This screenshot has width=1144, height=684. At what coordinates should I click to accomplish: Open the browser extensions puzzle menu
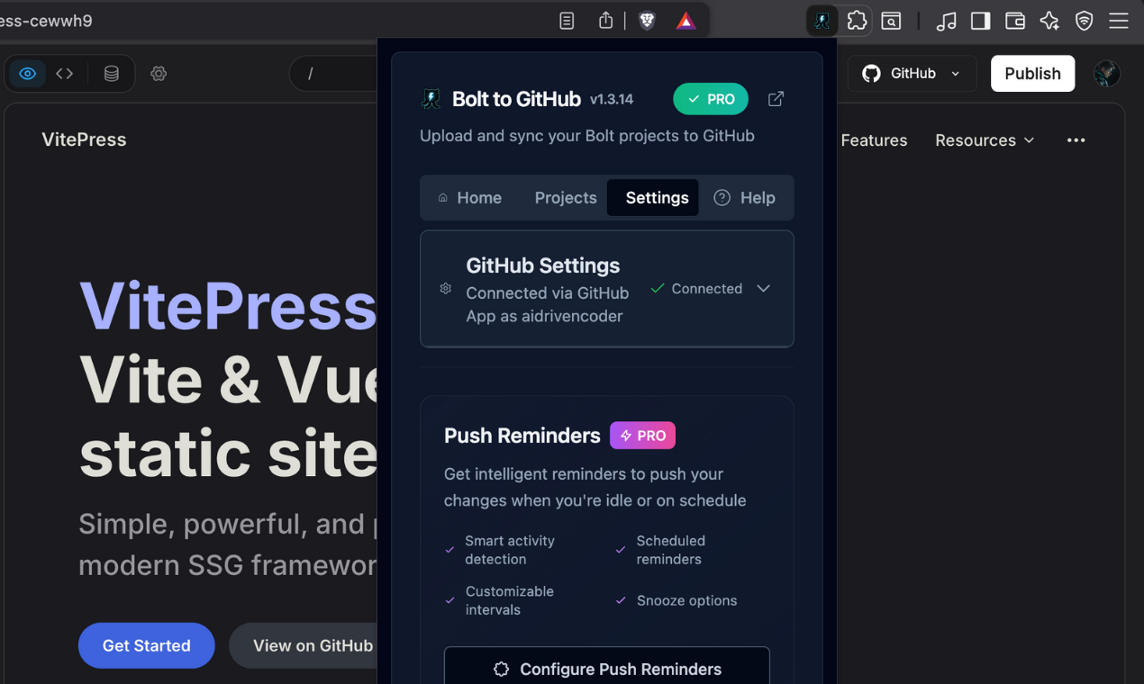(857, 20)
